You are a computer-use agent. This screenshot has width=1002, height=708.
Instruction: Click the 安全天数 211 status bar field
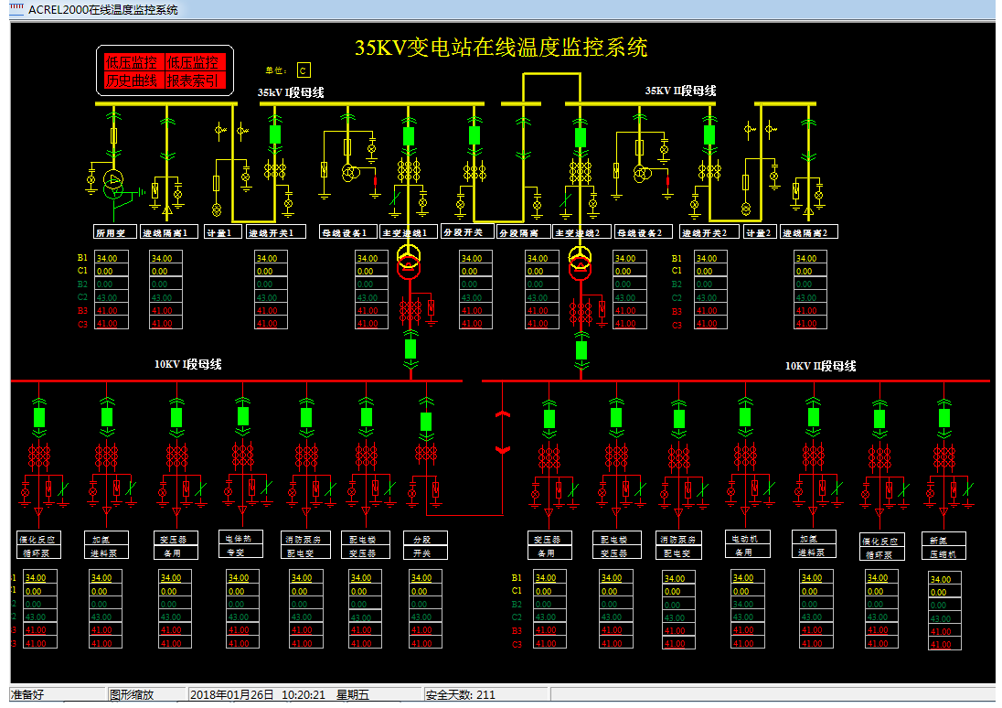click(x=461, y=695)
